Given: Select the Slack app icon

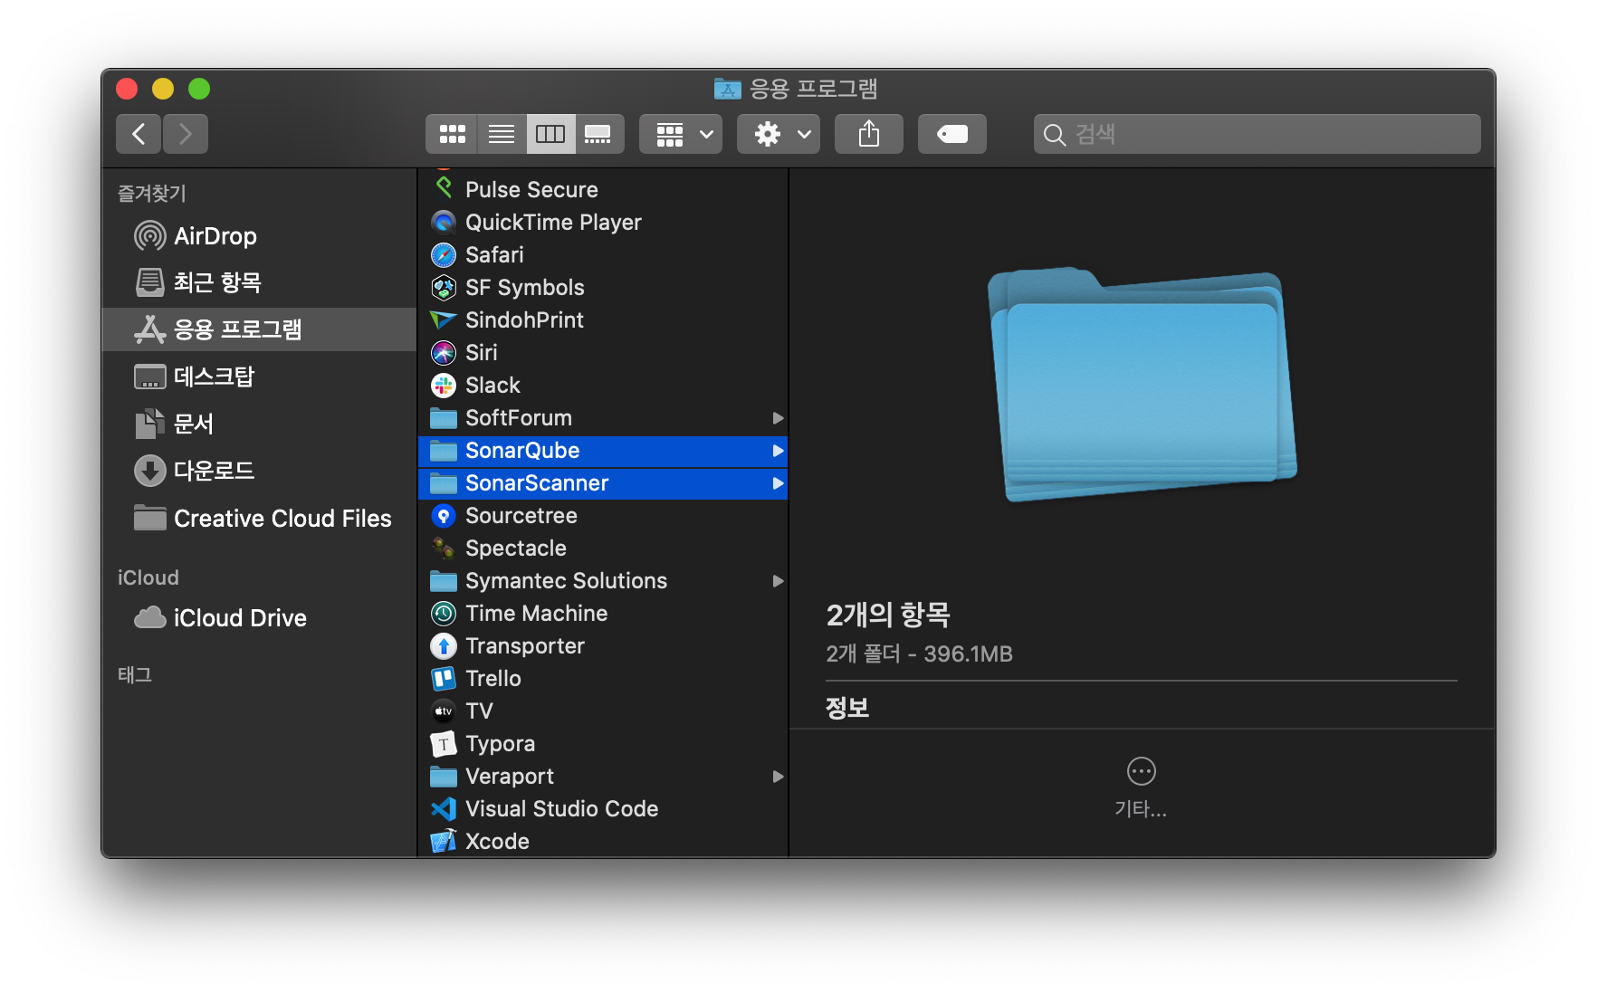Looking at the screenshot, I should coord(444,385).
